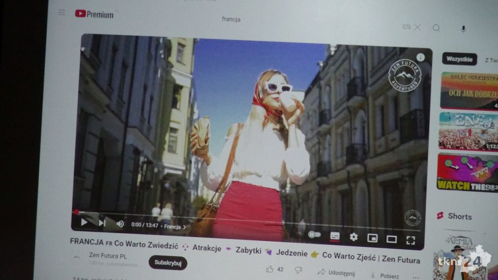Switch to theater mode
498x280 pixels.
[x=391, y=239]
